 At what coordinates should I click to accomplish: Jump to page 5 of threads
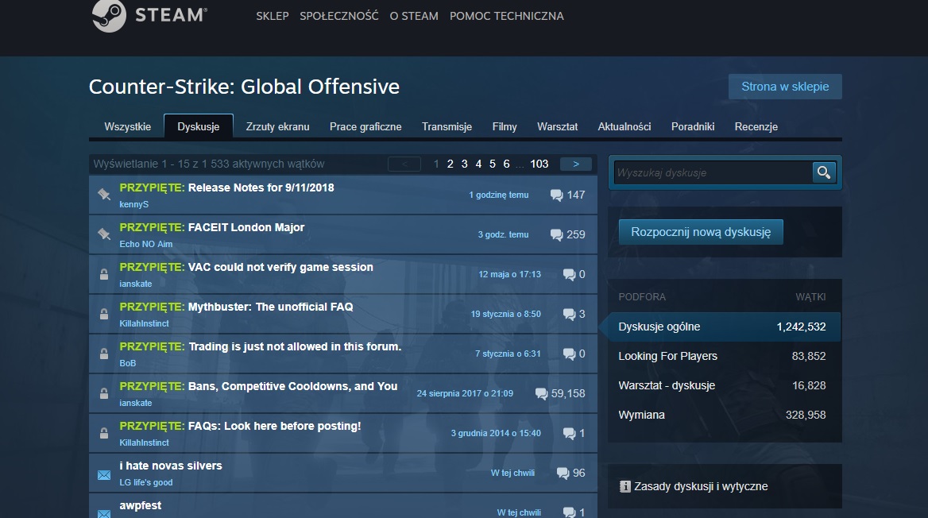[x=493, y=164]
